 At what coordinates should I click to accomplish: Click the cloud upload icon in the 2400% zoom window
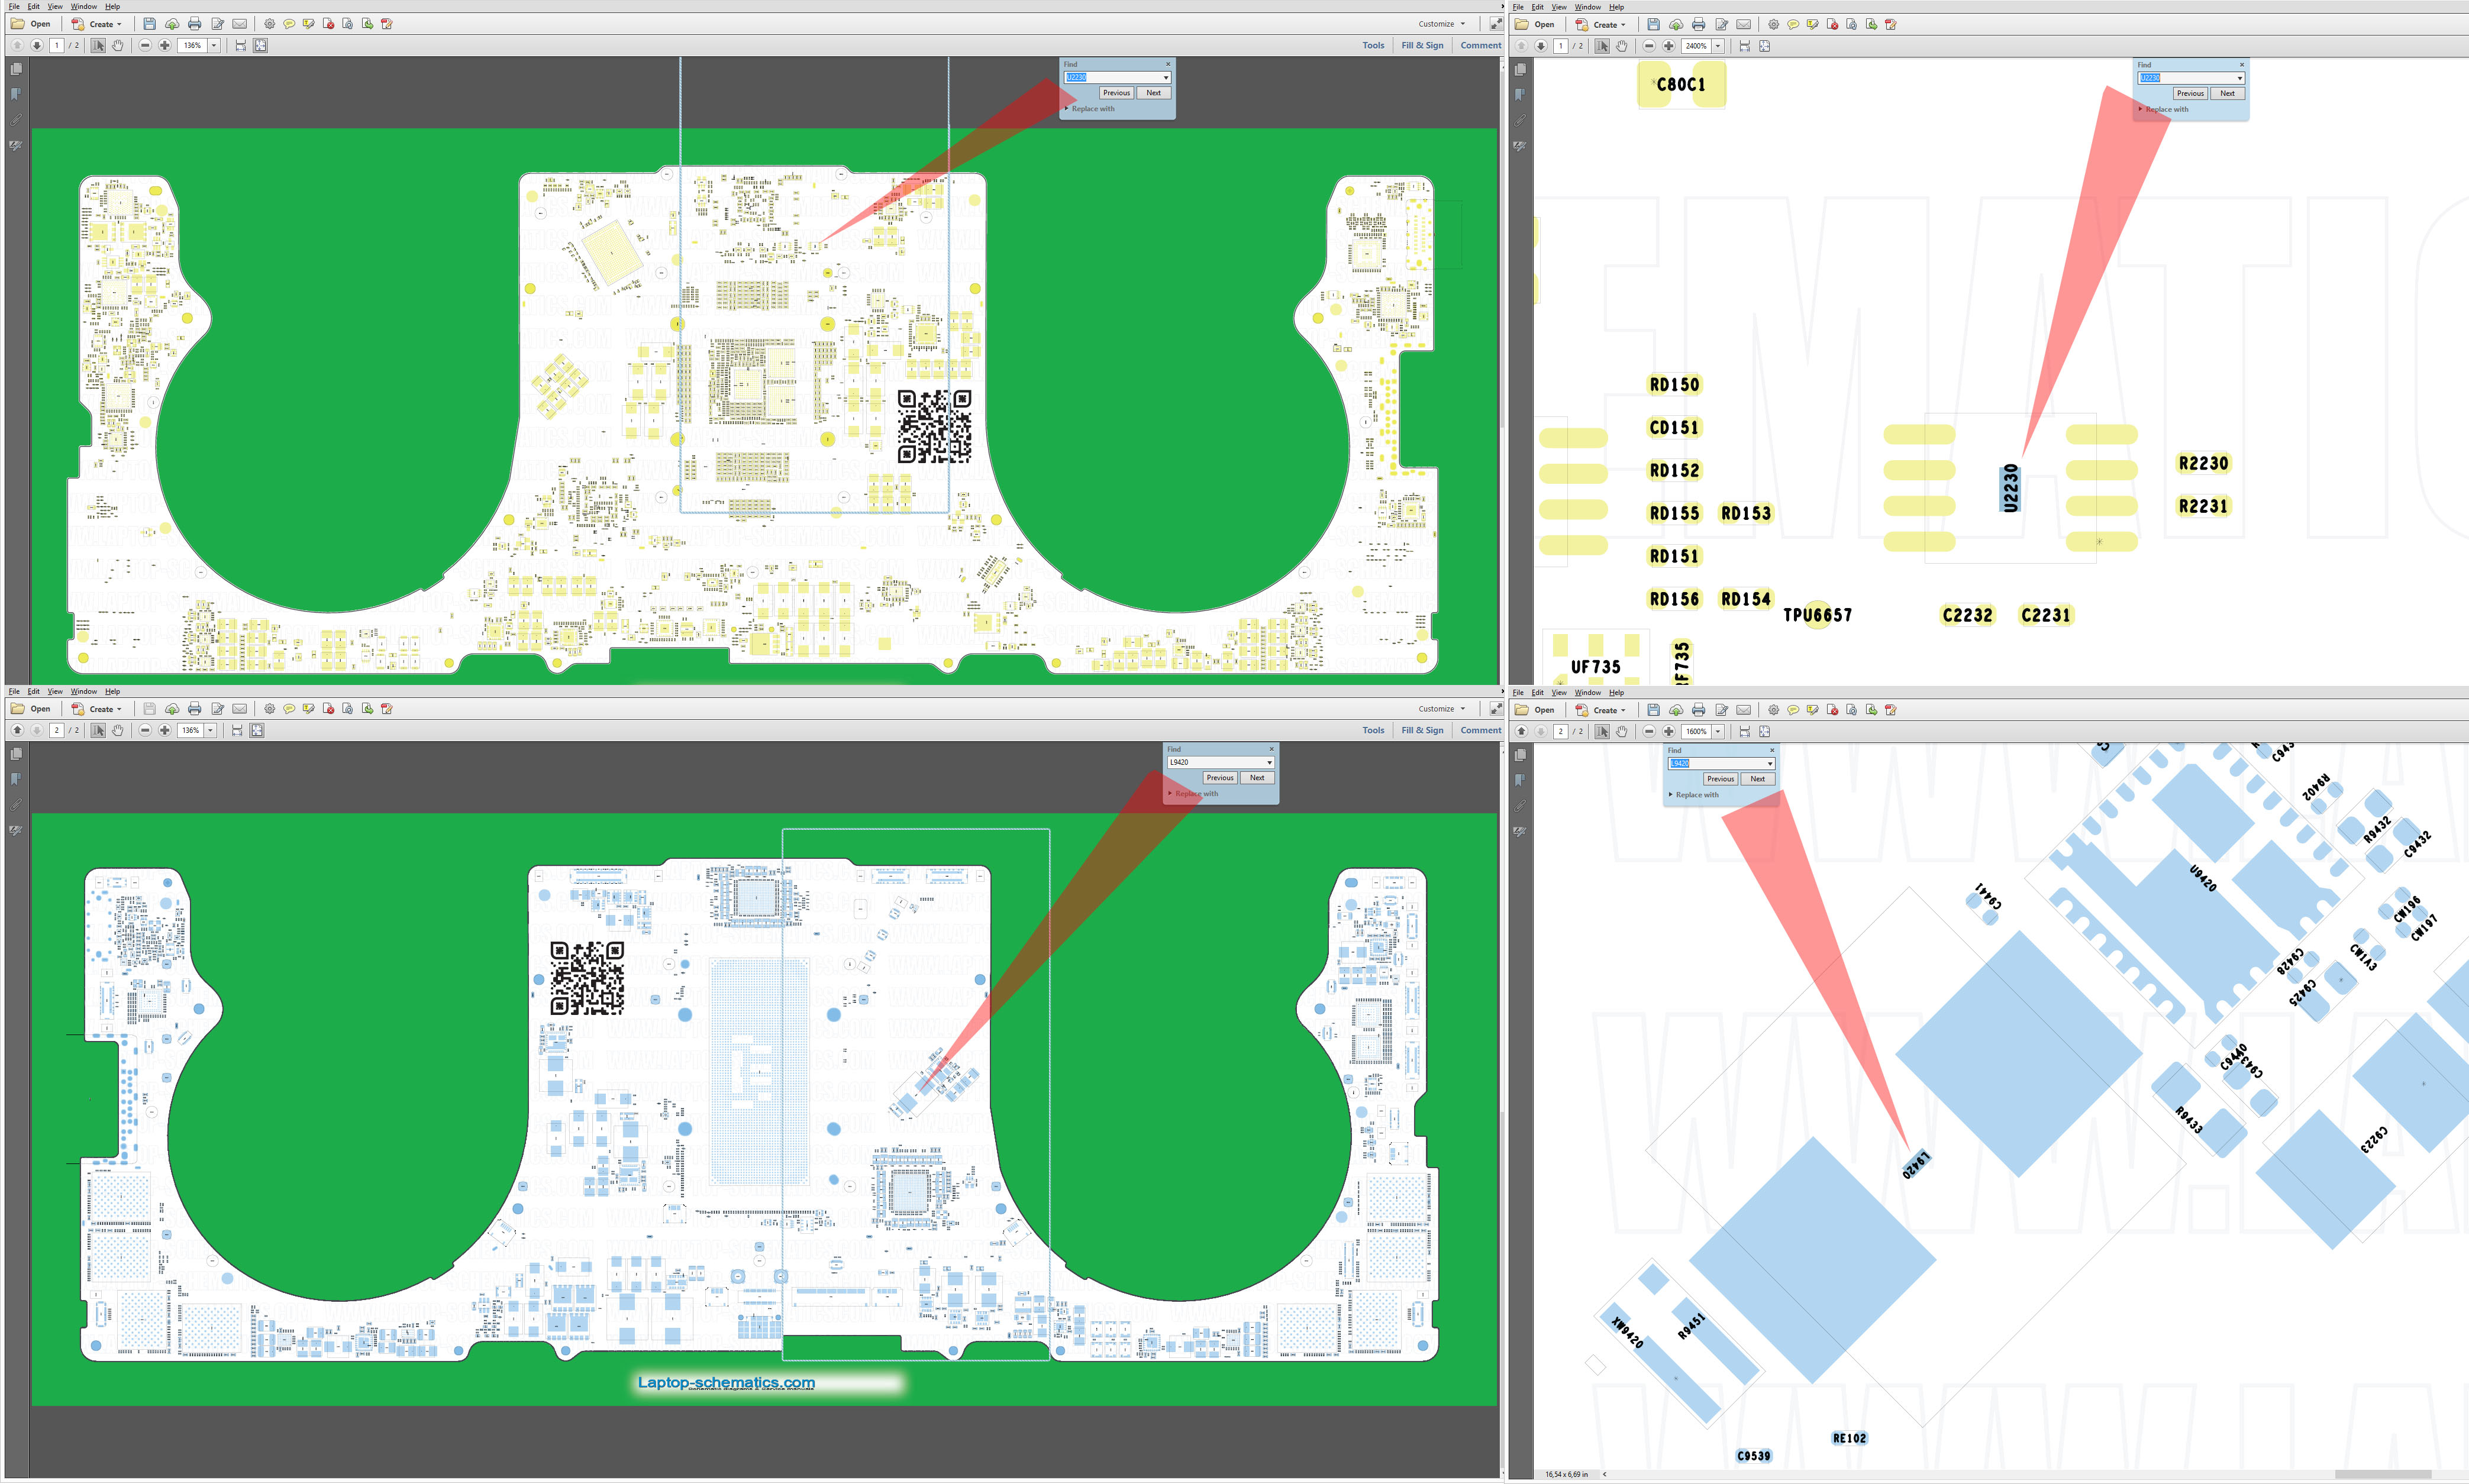1676,25
